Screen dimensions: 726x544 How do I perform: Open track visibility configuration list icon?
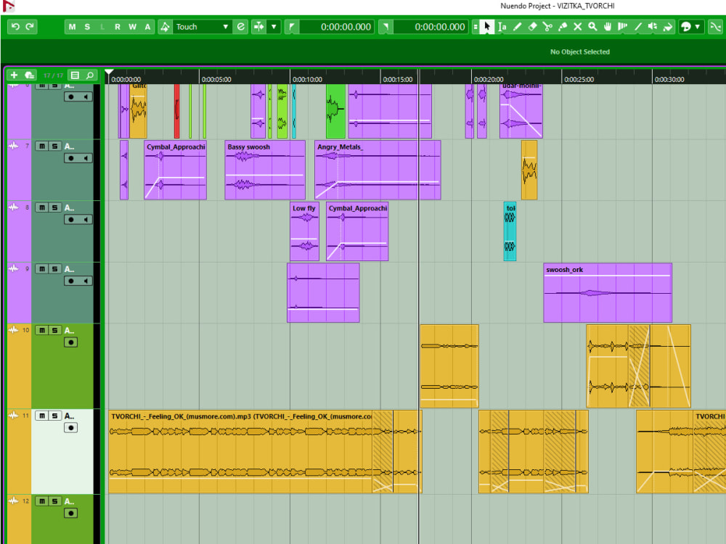pyautogui.click(x=75, y=75)
